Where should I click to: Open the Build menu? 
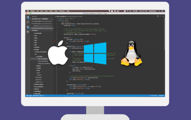pyautogui.click(x=51, y=11)
